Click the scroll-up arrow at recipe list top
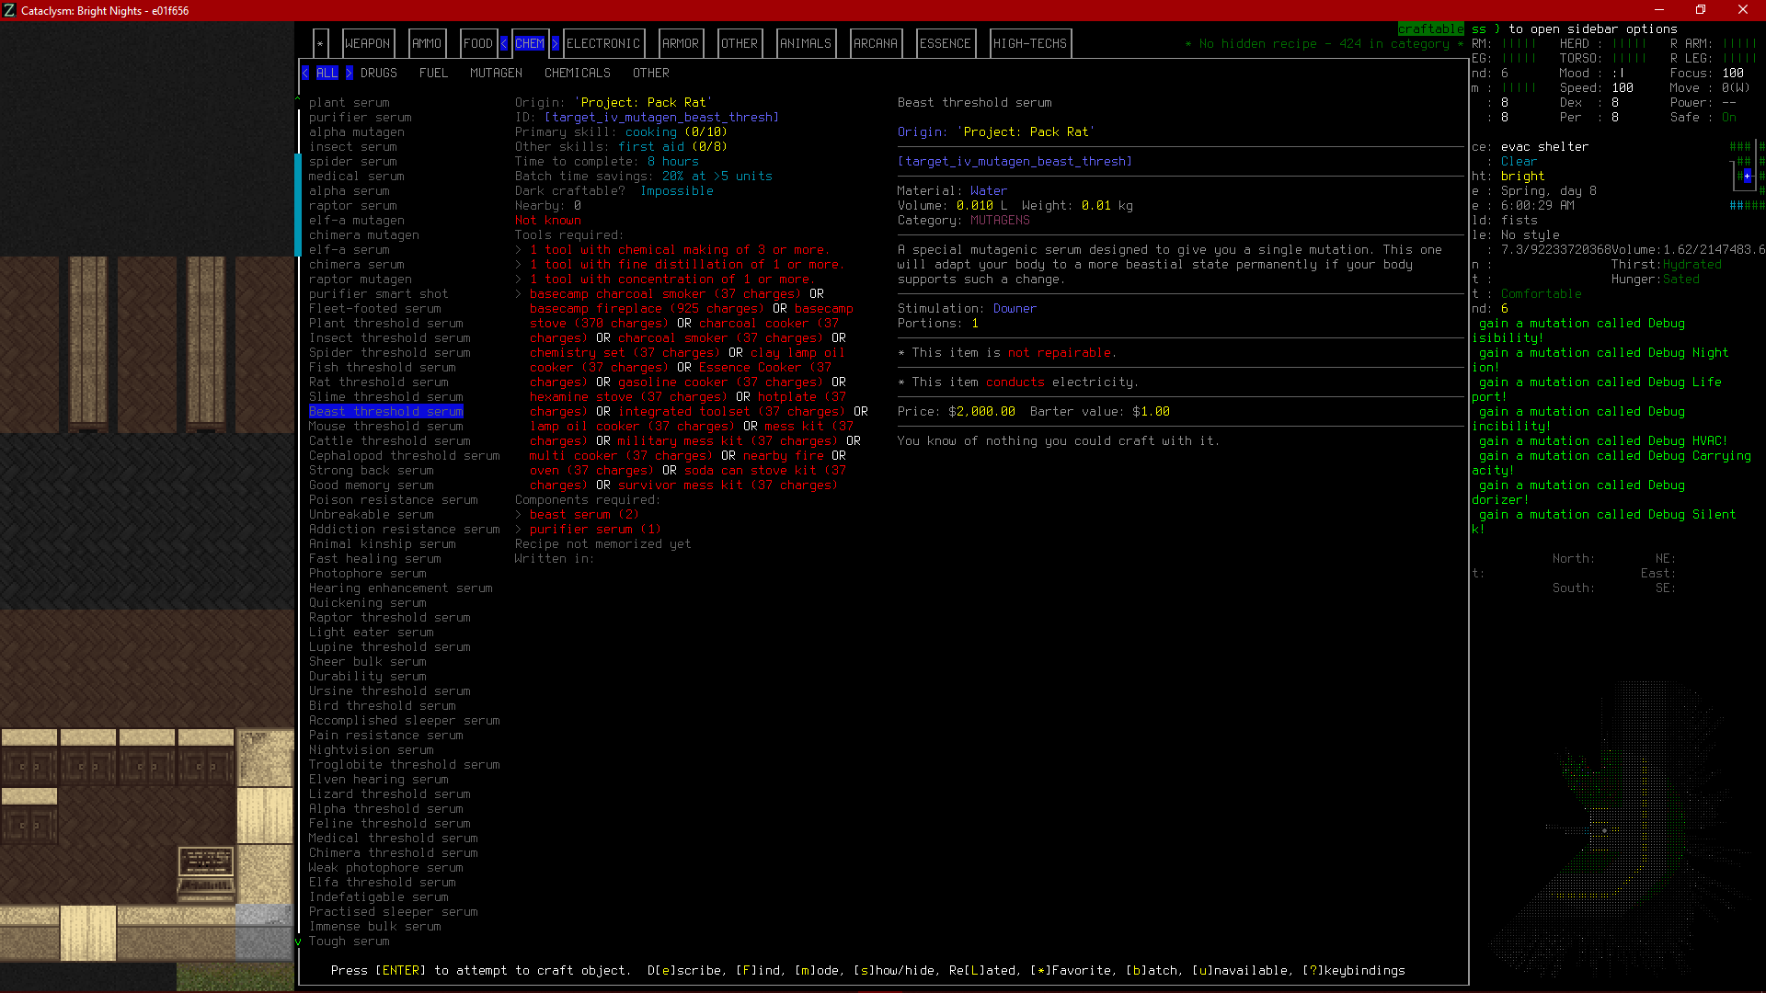 [x=298, y=98]
